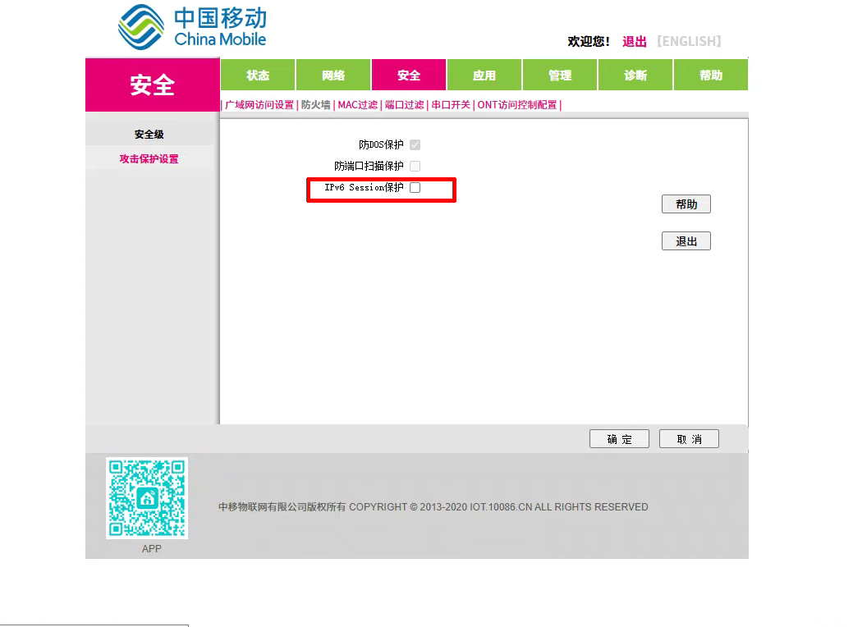
Task: Click the APP QR code image
Action: click(x=147, y=498)
